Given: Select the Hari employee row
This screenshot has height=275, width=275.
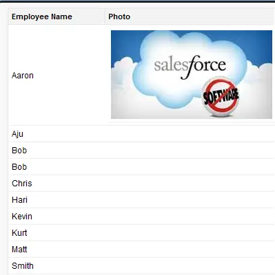Looking at the screenshot, I should coord(141,200).
